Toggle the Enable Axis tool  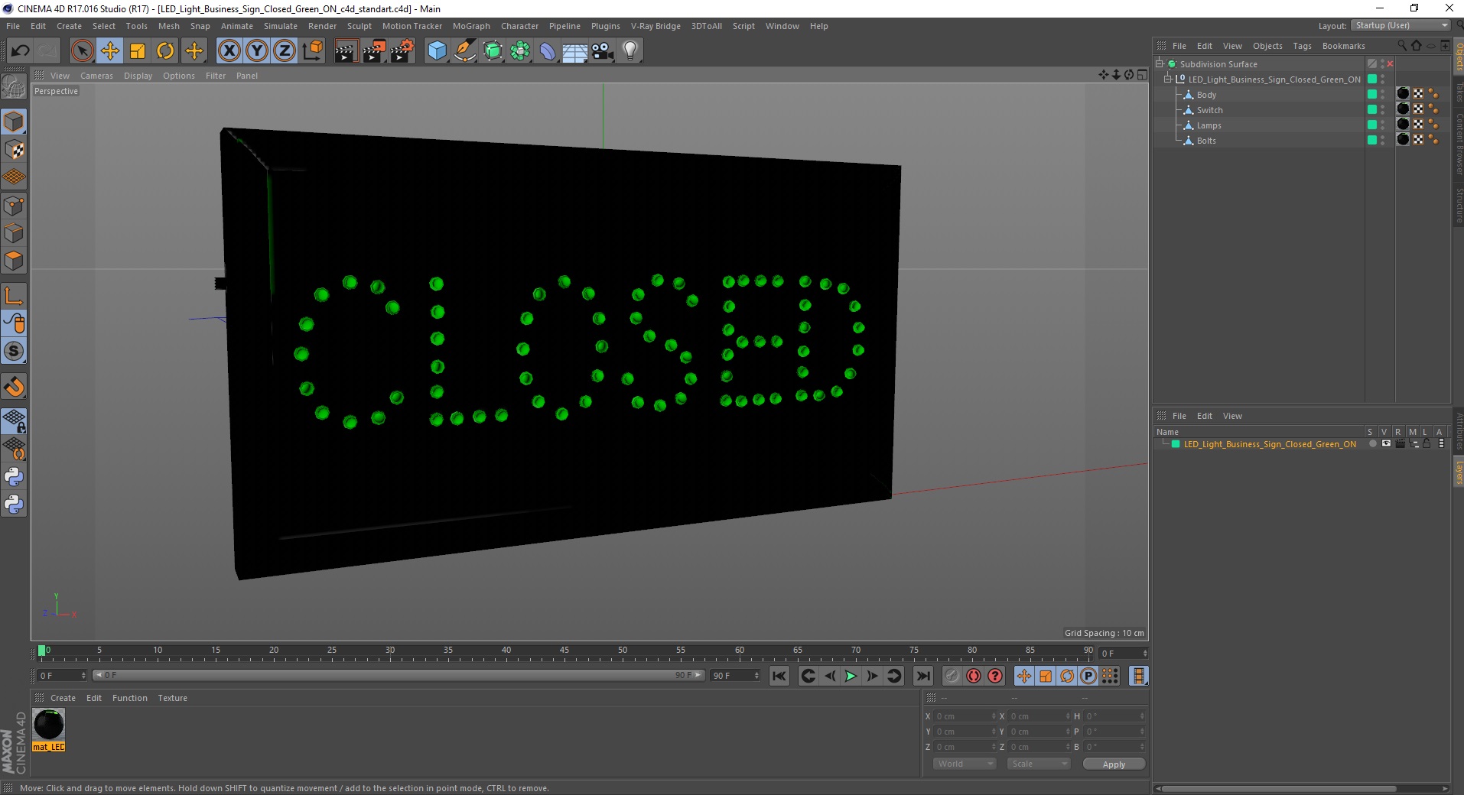(x=14, y=296)
